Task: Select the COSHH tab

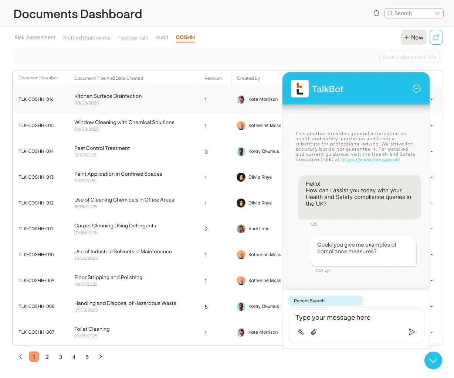Action: (185, 37)
